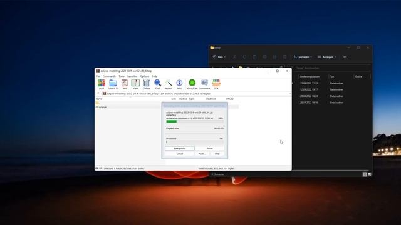Screen dimensions: 401x225
Task: Click the Paste icon in Explorer toolbar
Action: pyautogui.click(x=254, y=57)
